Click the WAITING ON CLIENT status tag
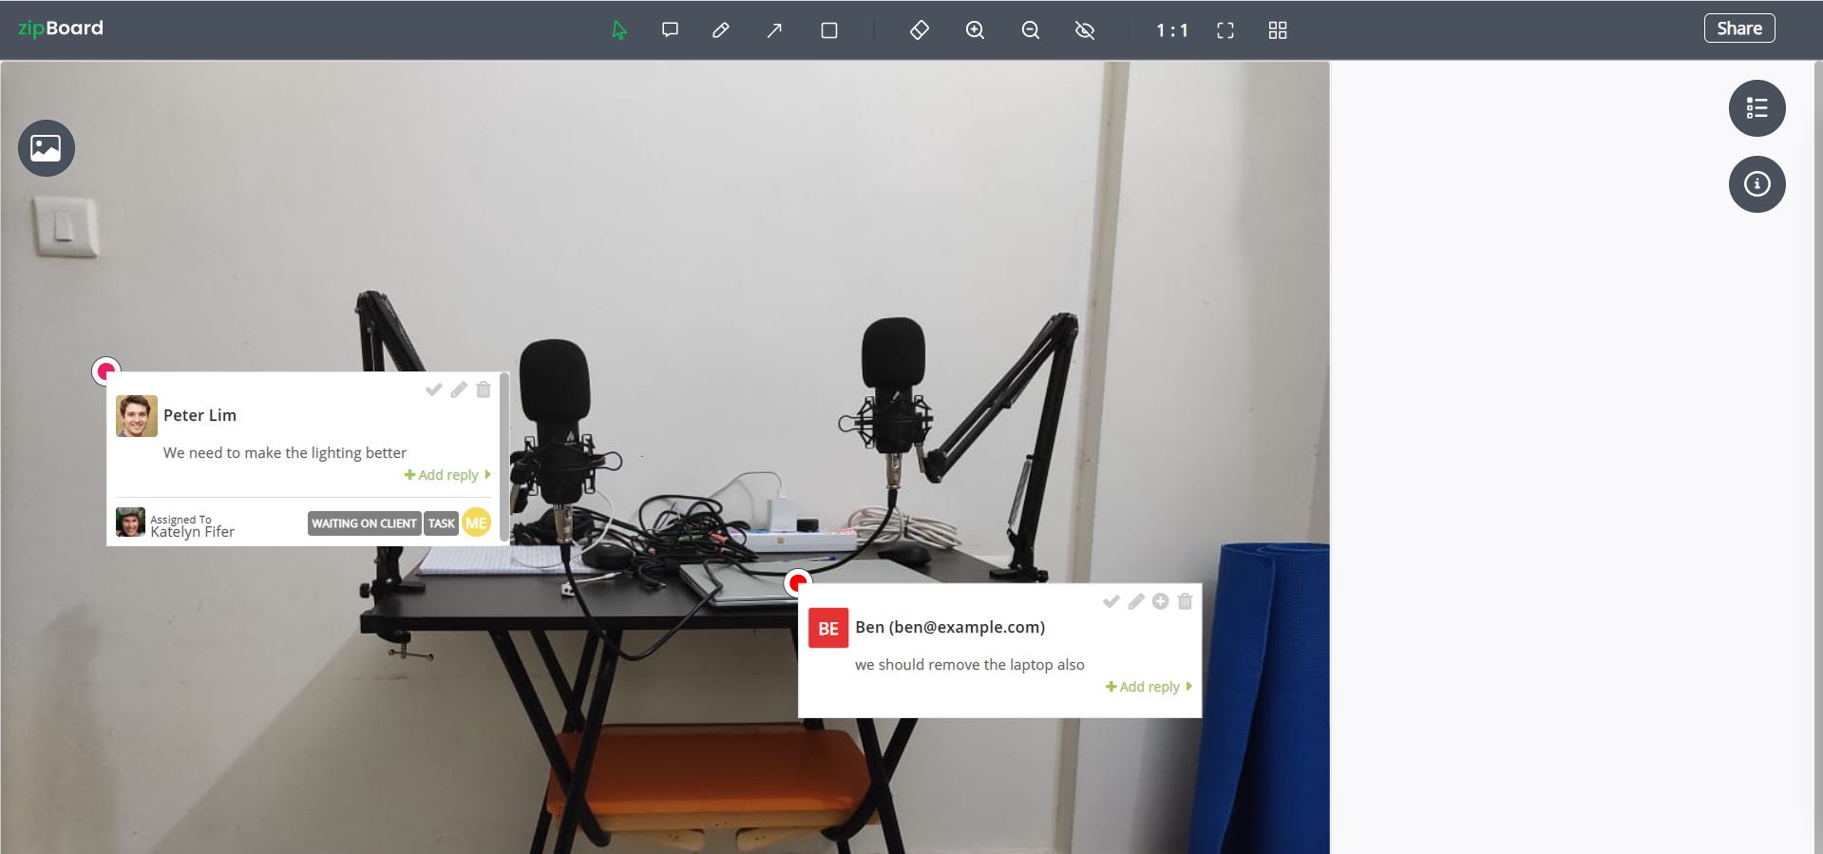 [x=364, y=523]
